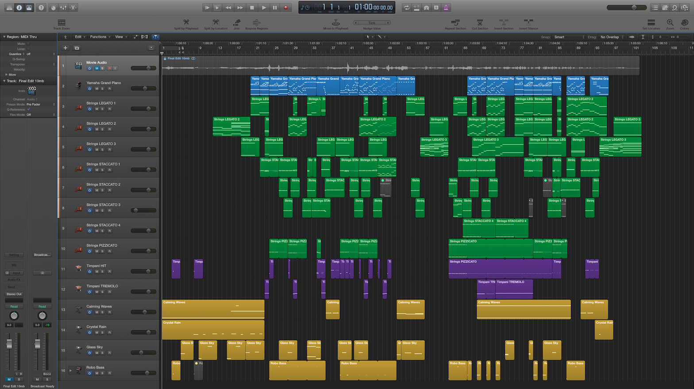Click the Stop button in transport
The image size is (694, 389).
pos(252,8)
